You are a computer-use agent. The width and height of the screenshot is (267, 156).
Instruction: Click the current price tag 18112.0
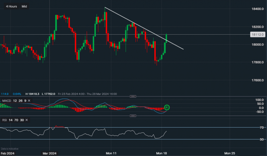[258, 35]
